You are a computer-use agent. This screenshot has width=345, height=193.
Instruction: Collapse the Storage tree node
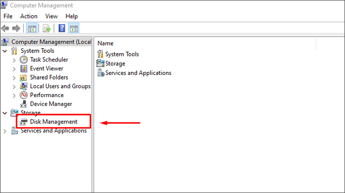[x=5, y=113]
